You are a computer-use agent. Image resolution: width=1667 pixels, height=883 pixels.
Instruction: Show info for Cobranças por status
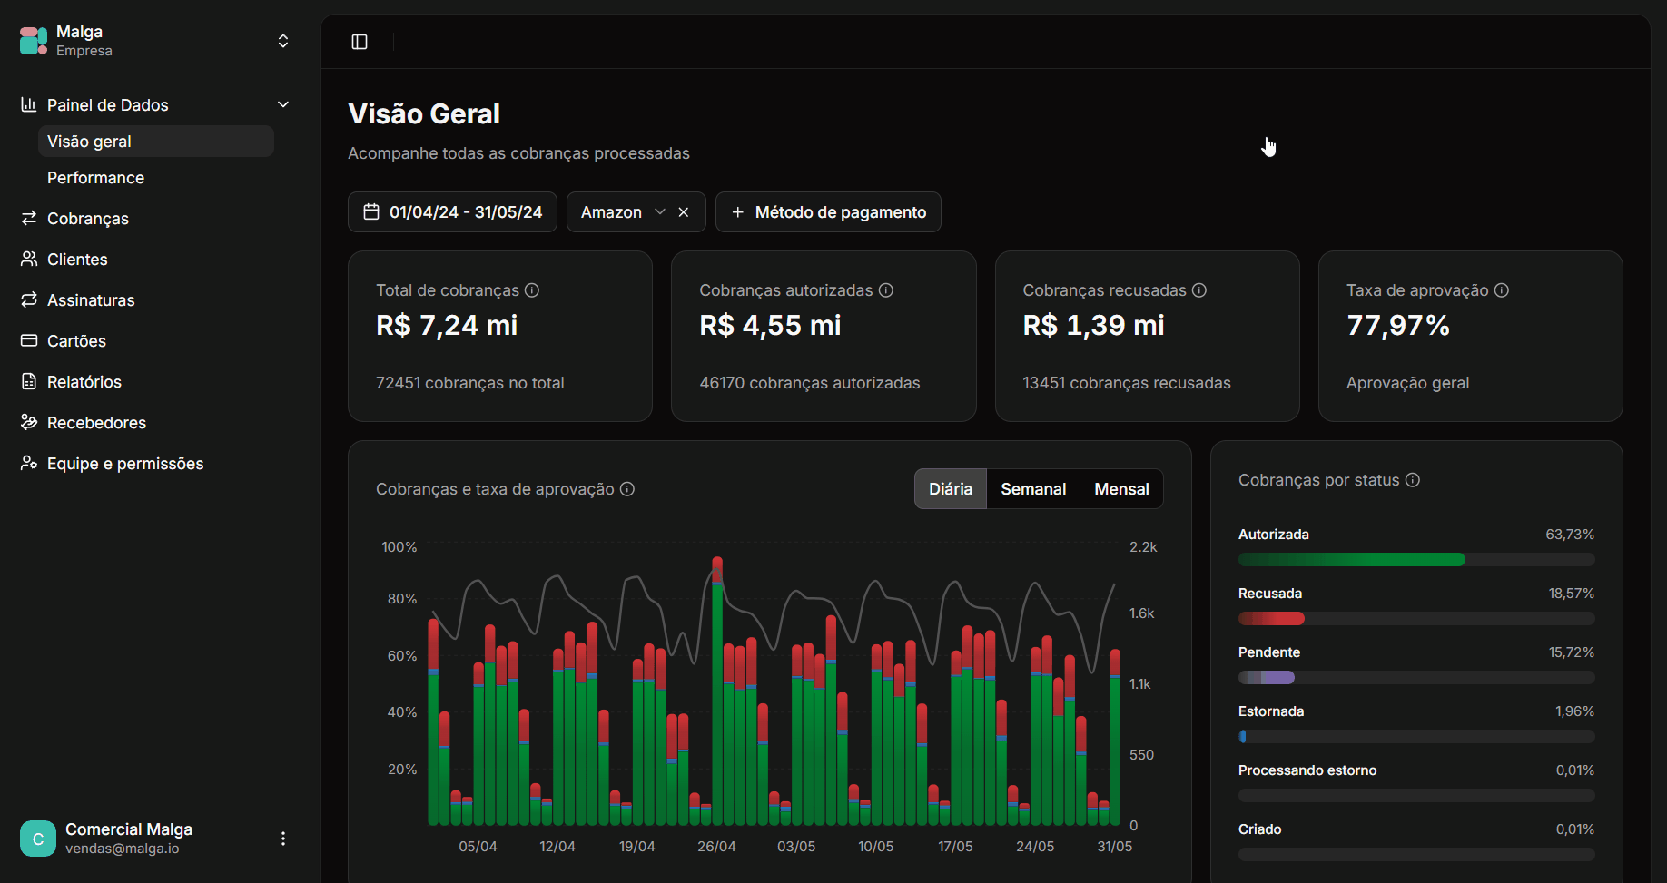pos(1413,480)
